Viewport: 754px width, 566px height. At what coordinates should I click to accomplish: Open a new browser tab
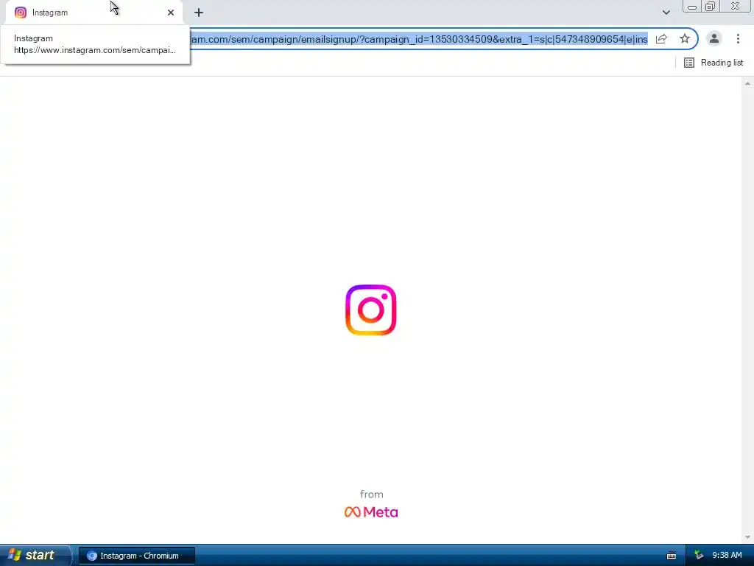coord(199,13)
